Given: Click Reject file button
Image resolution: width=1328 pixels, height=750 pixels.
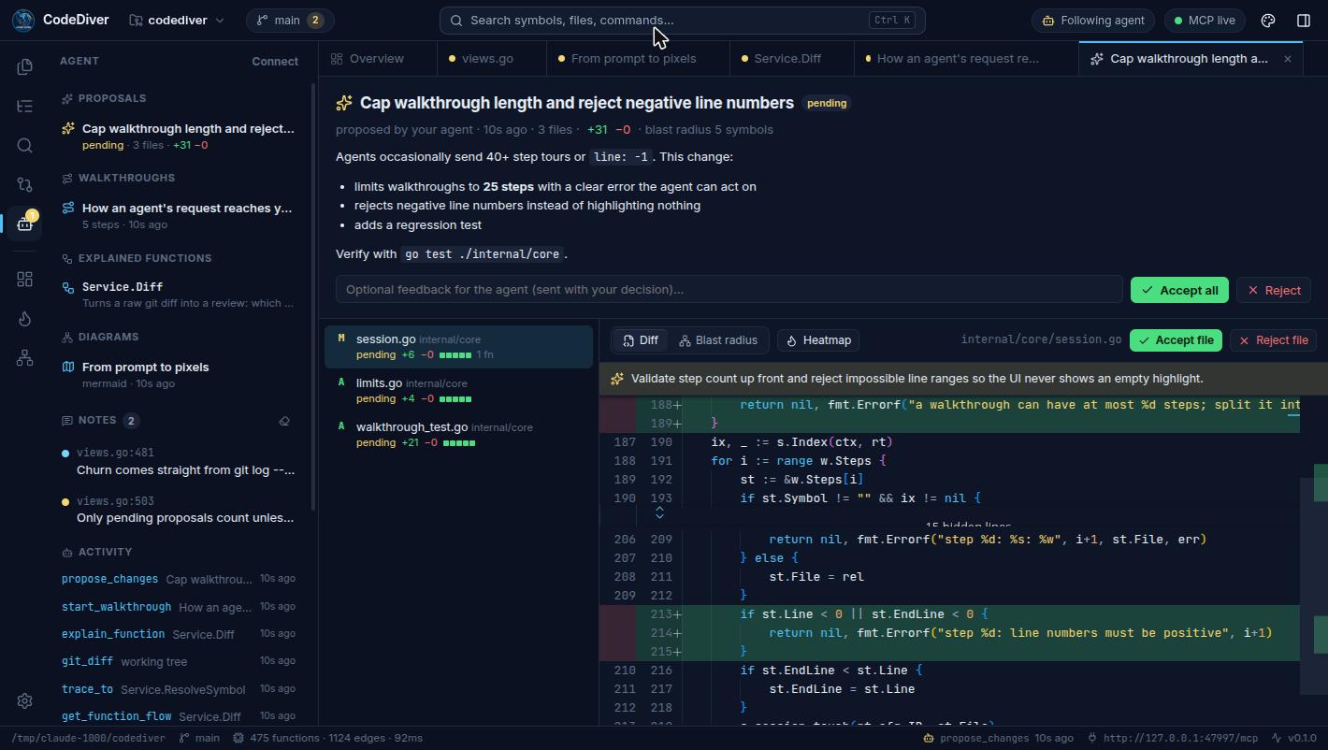Looking at the screenshot, I should coord(1273,340).
